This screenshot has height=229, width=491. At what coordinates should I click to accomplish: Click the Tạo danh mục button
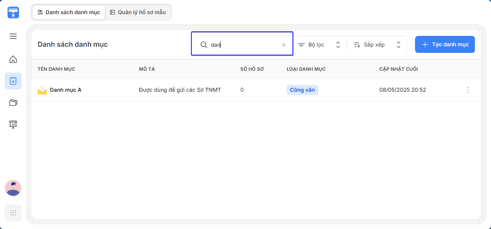pos(445,44)
